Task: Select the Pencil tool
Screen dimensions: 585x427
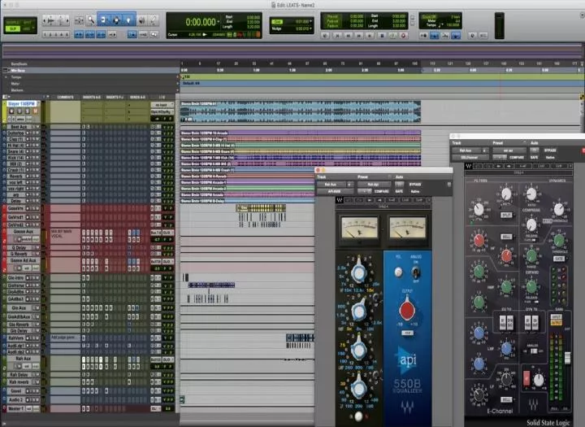Action: 154,20
